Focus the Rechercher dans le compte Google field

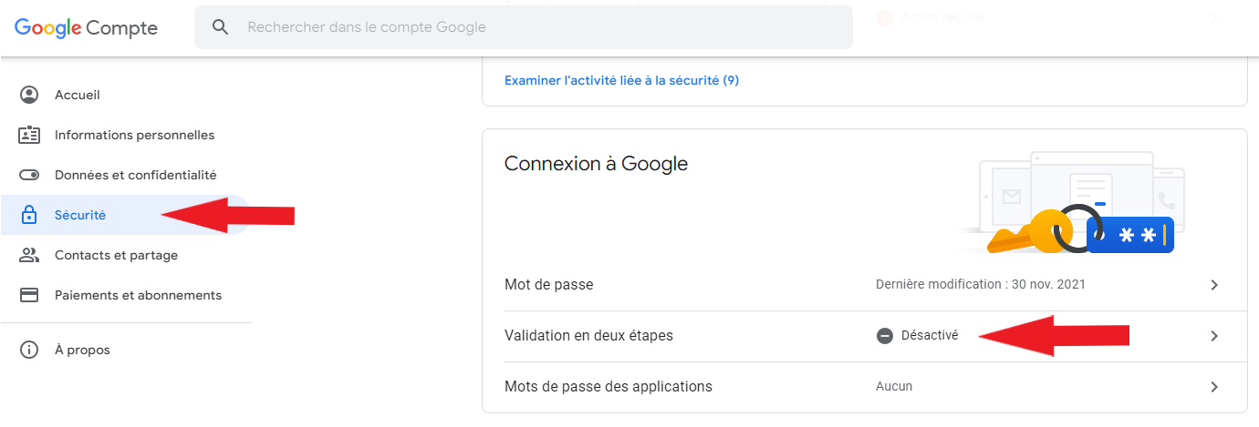[523, 27]
